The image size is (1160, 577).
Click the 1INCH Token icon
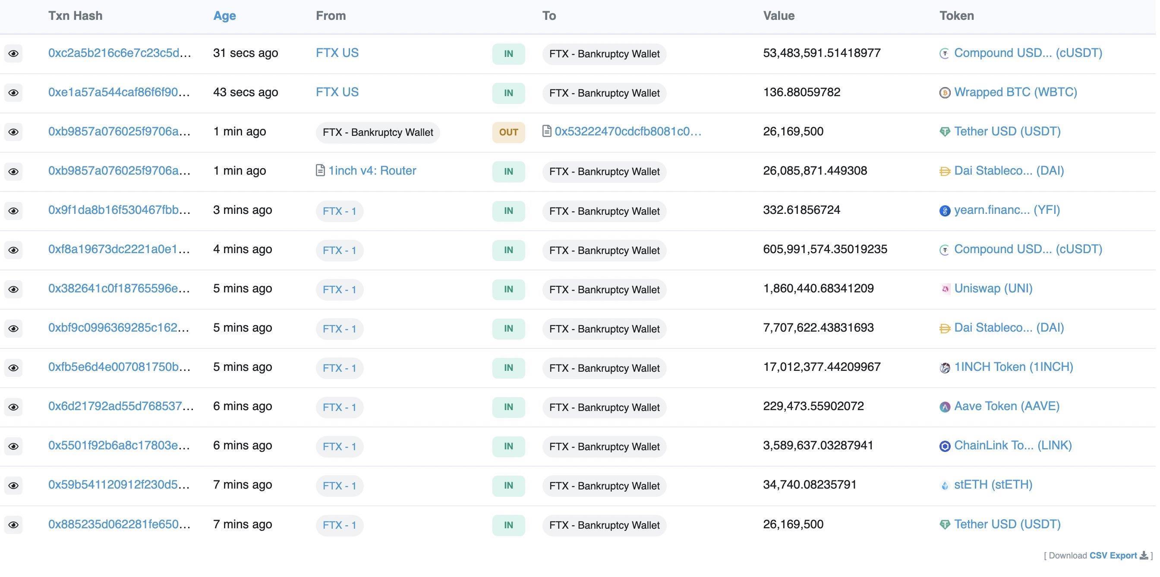[x=945, y=368]
